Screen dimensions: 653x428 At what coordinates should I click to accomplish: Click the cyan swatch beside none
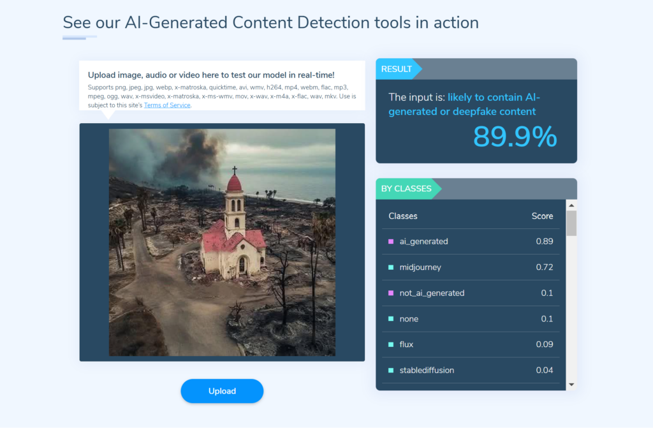(x=391, y=319)
